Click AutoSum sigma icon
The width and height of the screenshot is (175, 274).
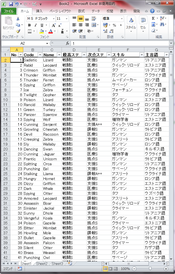coord(153,18)
